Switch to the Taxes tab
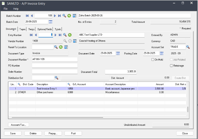The height and width of the screenshot is (139, 198). 23,29
